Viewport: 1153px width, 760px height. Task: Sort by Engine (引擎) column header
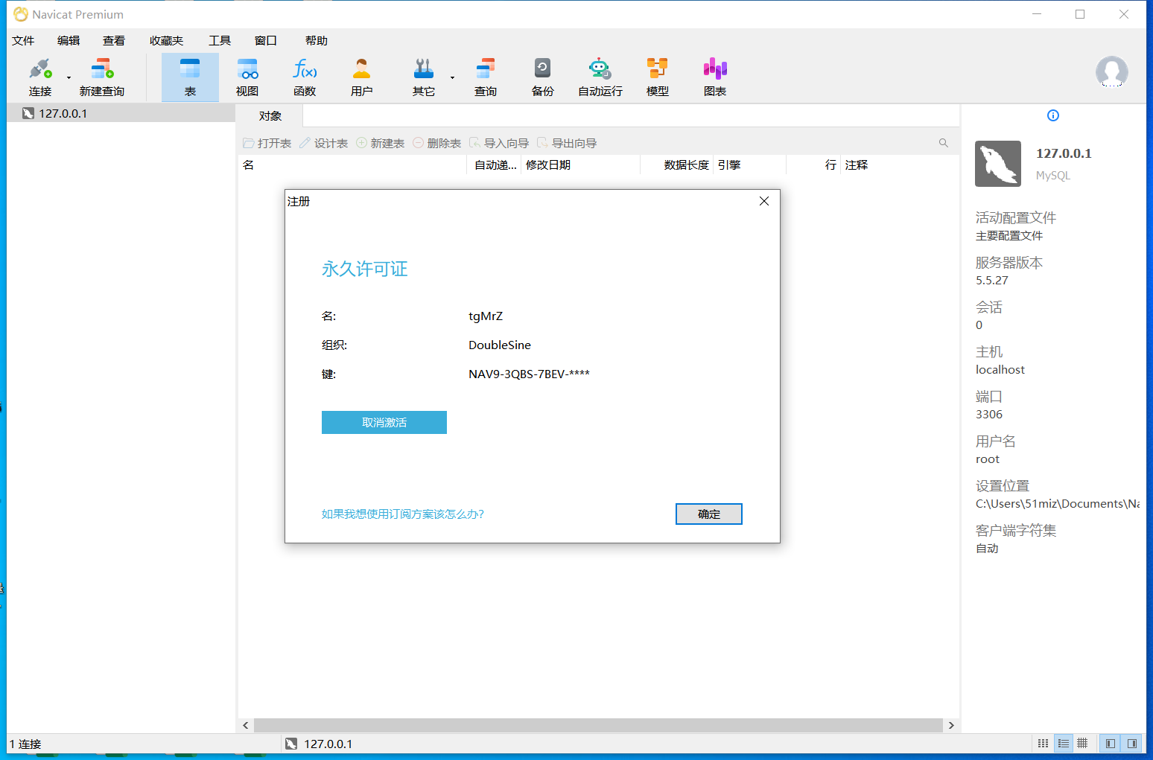(749, 165)
